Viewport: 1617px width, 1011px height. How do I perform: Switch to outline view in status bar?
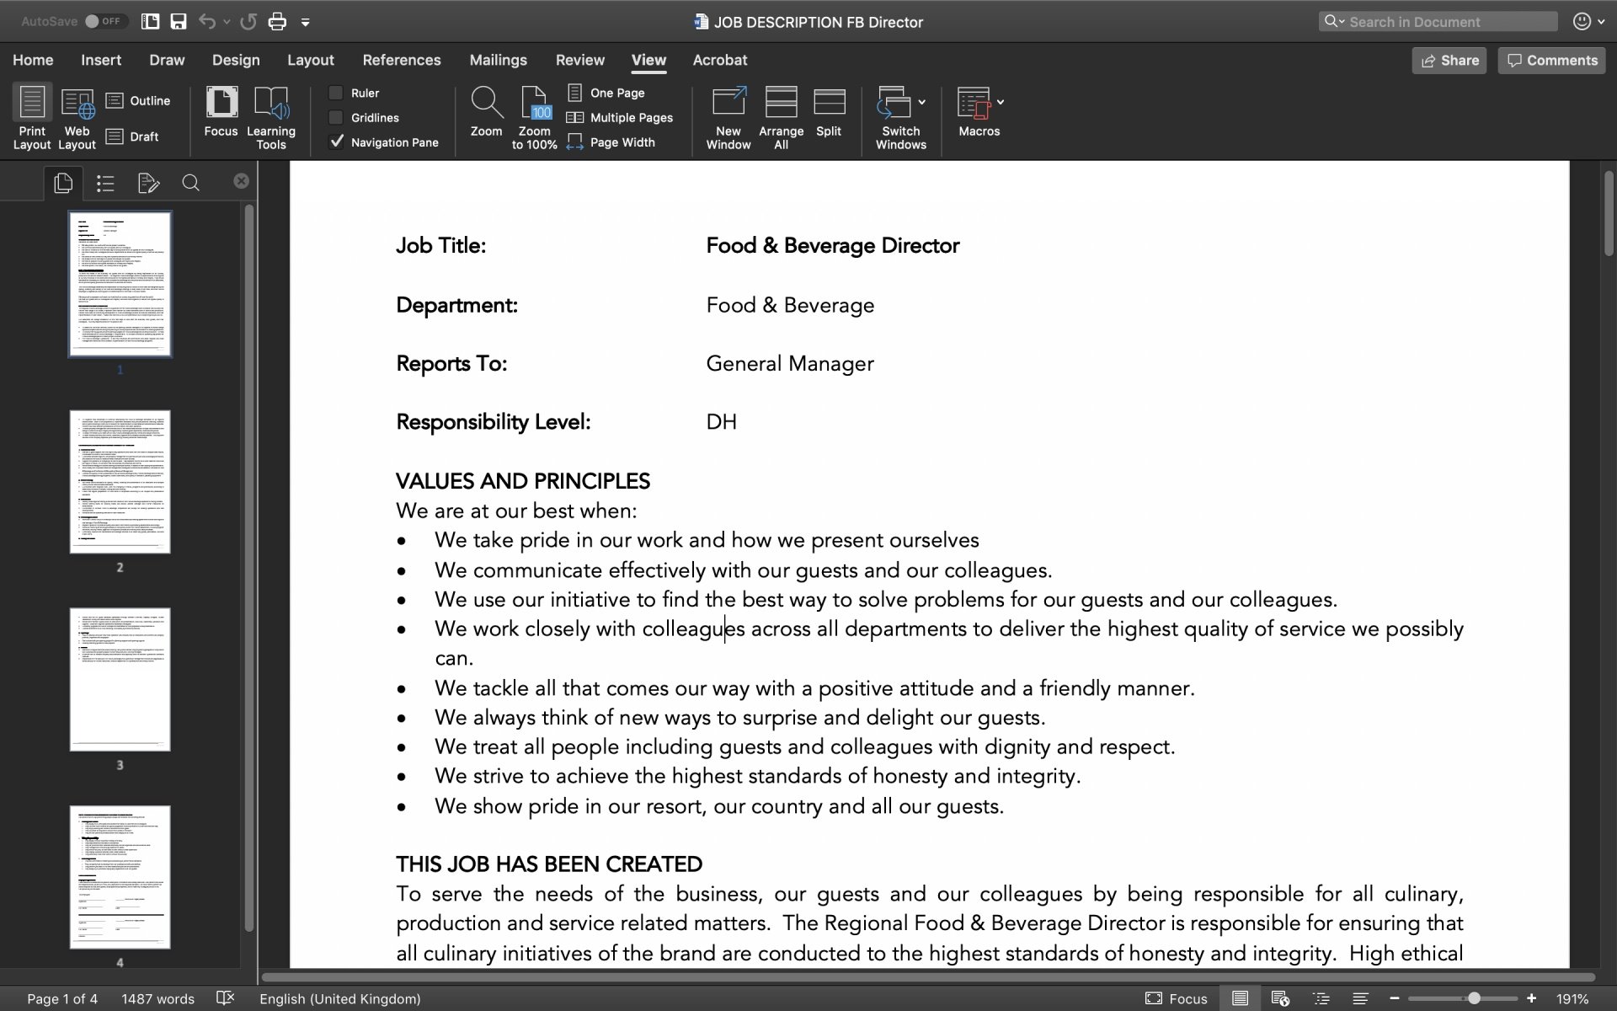[x=1321, y=998]
